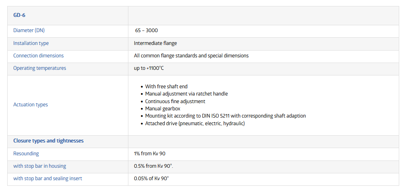Click the Intermediate flange value
The width and height of the screenshot is (402, 189).
[155, 43]
